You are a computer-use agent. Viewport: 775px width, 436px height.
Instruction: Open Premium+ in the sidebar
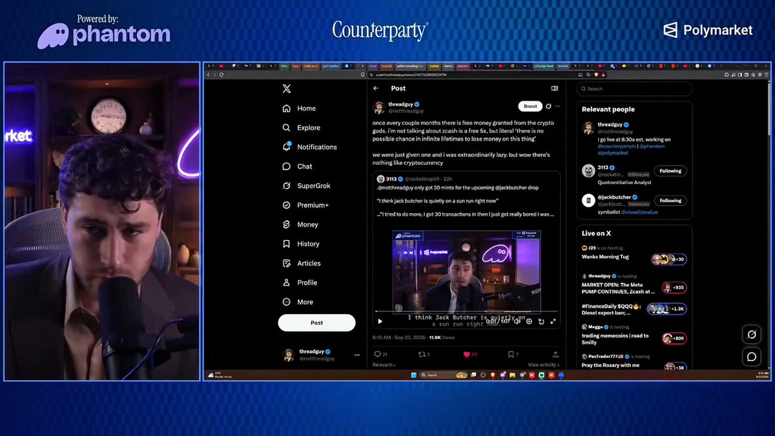coord(306,205)
